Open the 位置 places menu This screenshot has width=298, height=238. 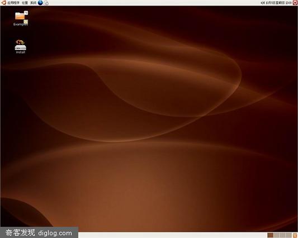[25, 3]
